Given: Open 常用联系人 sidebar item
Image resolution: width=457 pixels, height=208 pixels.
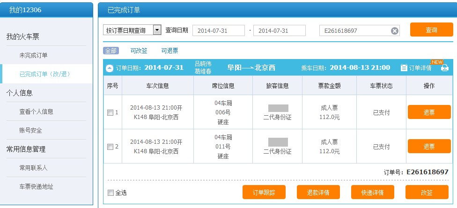Looking at the screenshot, I should pyautogui.click(x=33, y=168).
